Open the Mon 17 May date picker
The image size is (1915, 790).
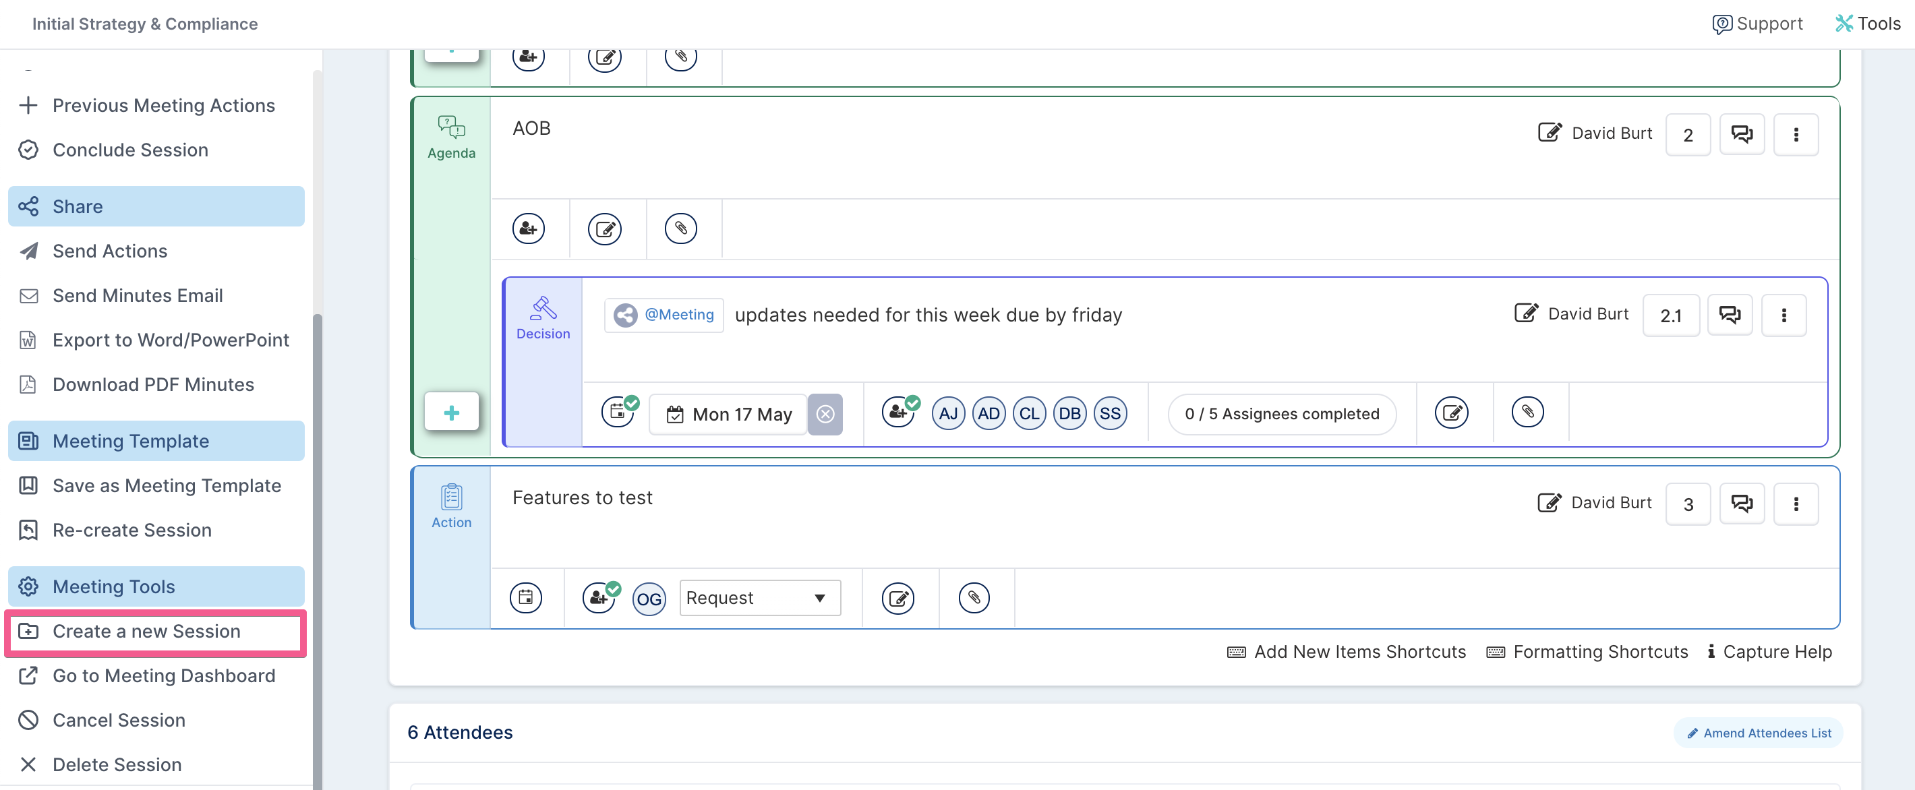[728, 415]
